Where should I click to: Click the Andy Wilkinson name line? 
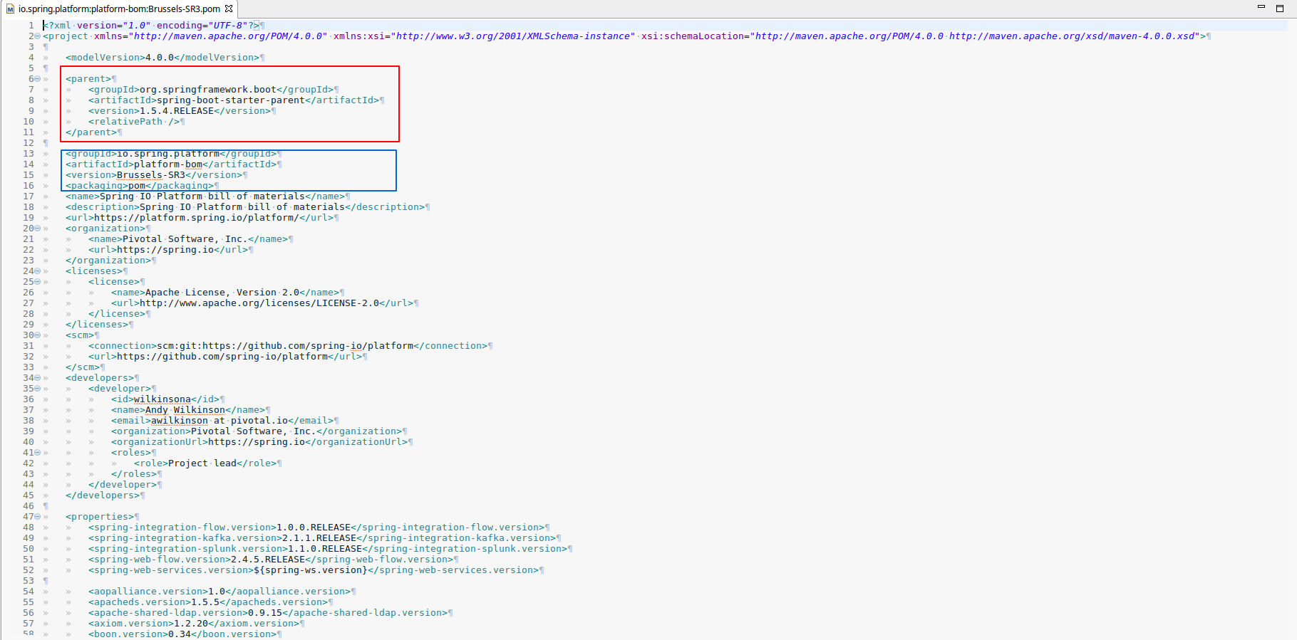tap(188, 410)
